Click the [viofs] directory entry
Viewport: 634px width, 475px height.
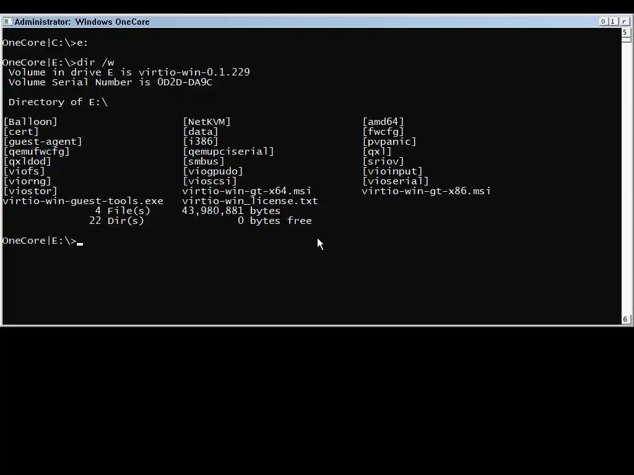24,171
